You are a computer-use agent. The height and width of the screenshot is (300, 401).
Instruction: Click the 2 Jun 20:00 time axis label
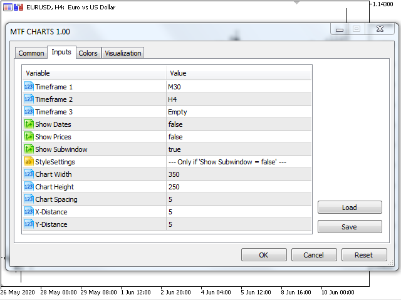click(x=175, y=292)
